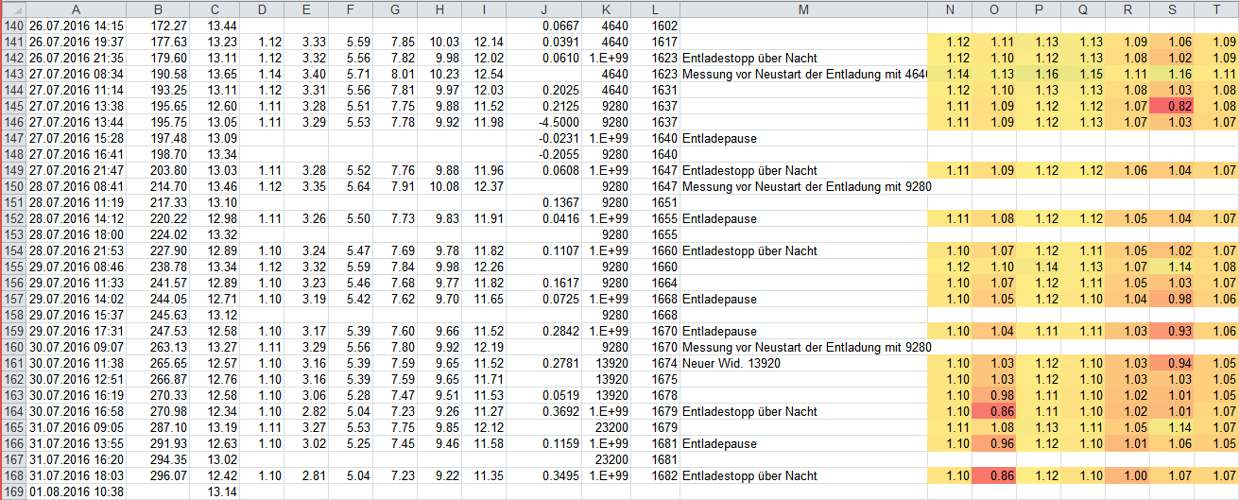The height and width of the screenshot is (500, 1239).
Task: Select column L header
Action: 655,9
